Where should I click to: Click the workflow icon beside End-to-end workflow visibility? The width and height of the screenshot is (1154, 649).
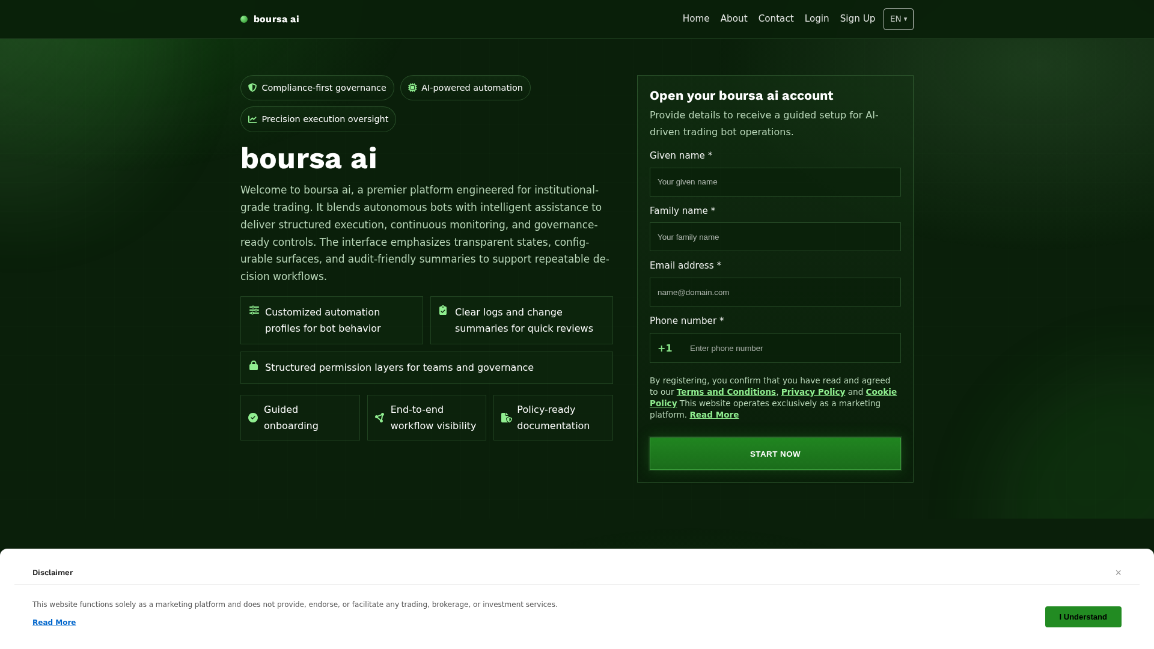379,418
